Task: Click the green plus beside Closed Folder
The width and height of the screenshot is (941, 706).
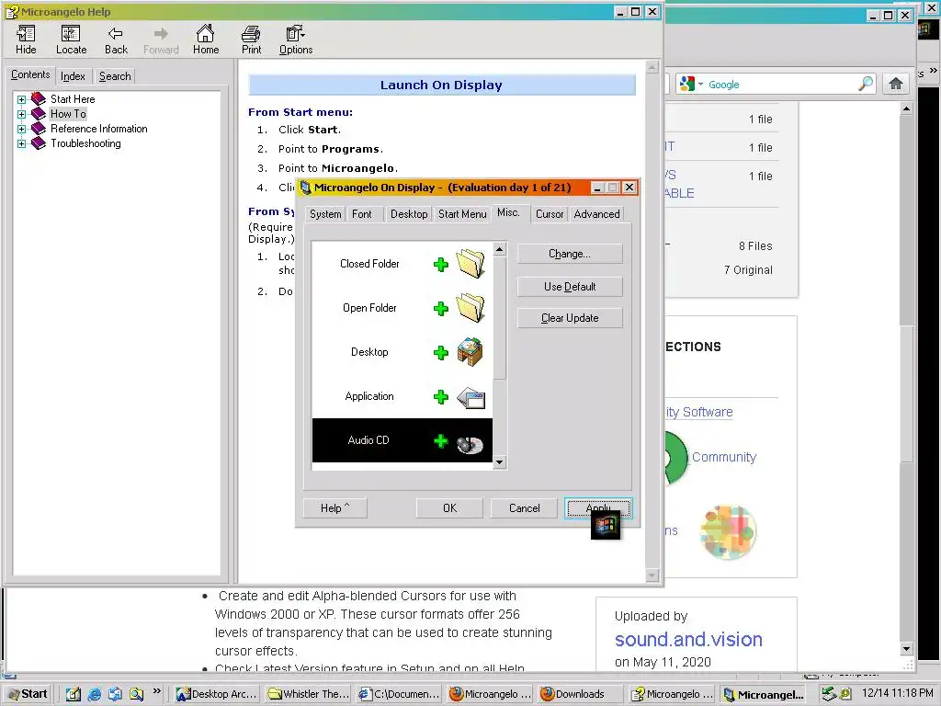Action: [441, 264]
